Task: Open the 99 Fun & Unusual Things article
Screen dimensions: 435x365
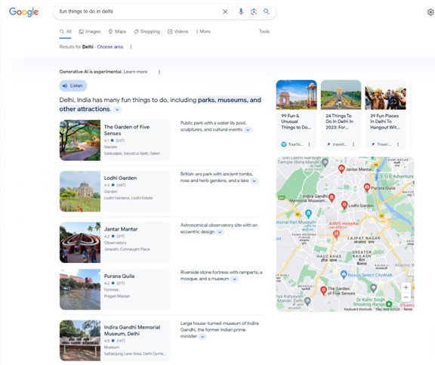Action: pos(296,114)
